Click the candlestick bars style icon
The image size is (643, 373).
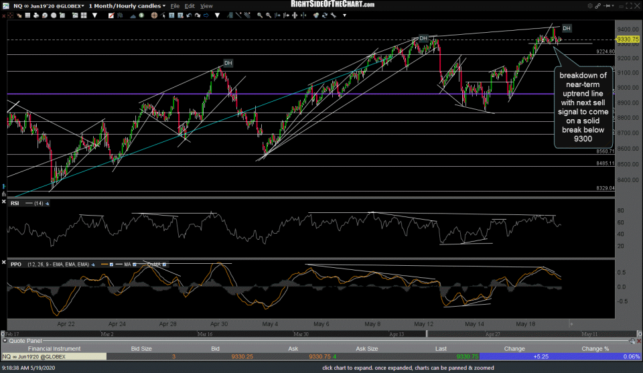[120, 15]
